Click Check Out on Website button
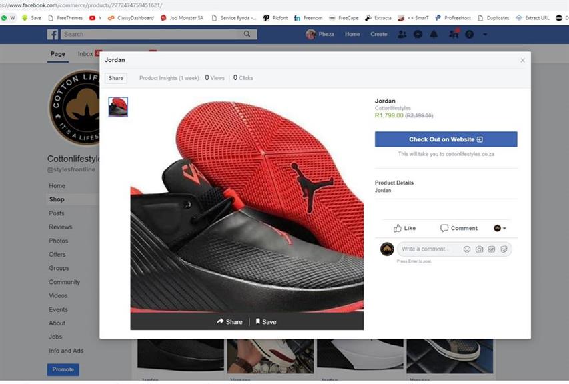This screenshot has width=569, height=384. (446, 139)
